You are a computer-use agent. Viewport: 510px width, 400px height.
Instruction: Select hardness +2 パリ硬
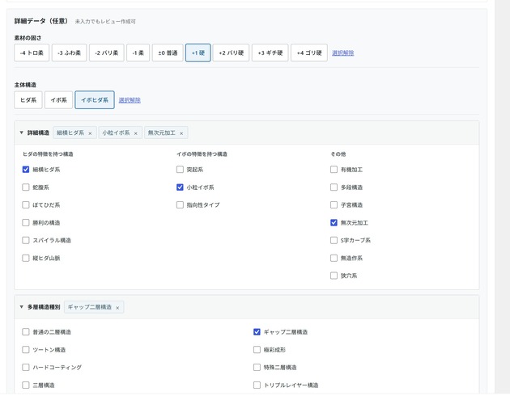coord(231,53)
